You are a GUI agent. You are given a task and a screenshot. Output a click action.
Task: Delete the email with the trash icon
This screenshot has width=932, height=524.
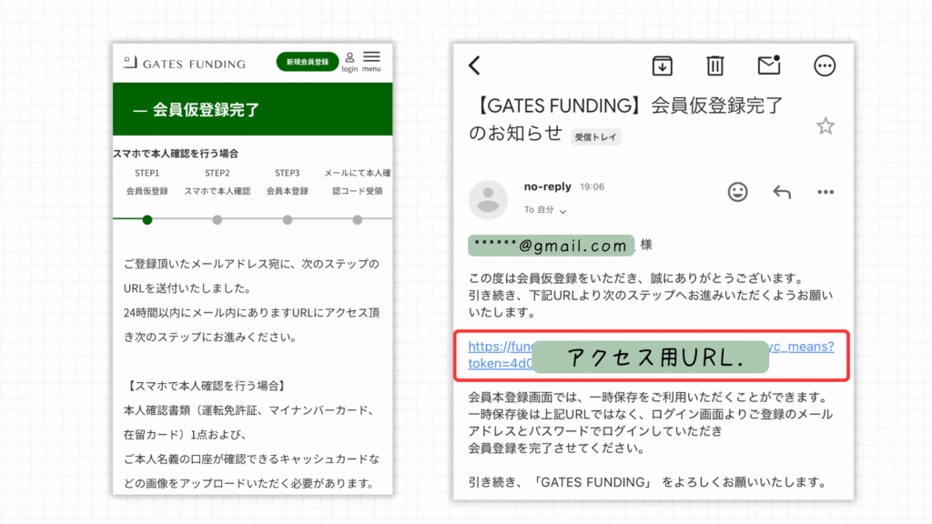715,65
